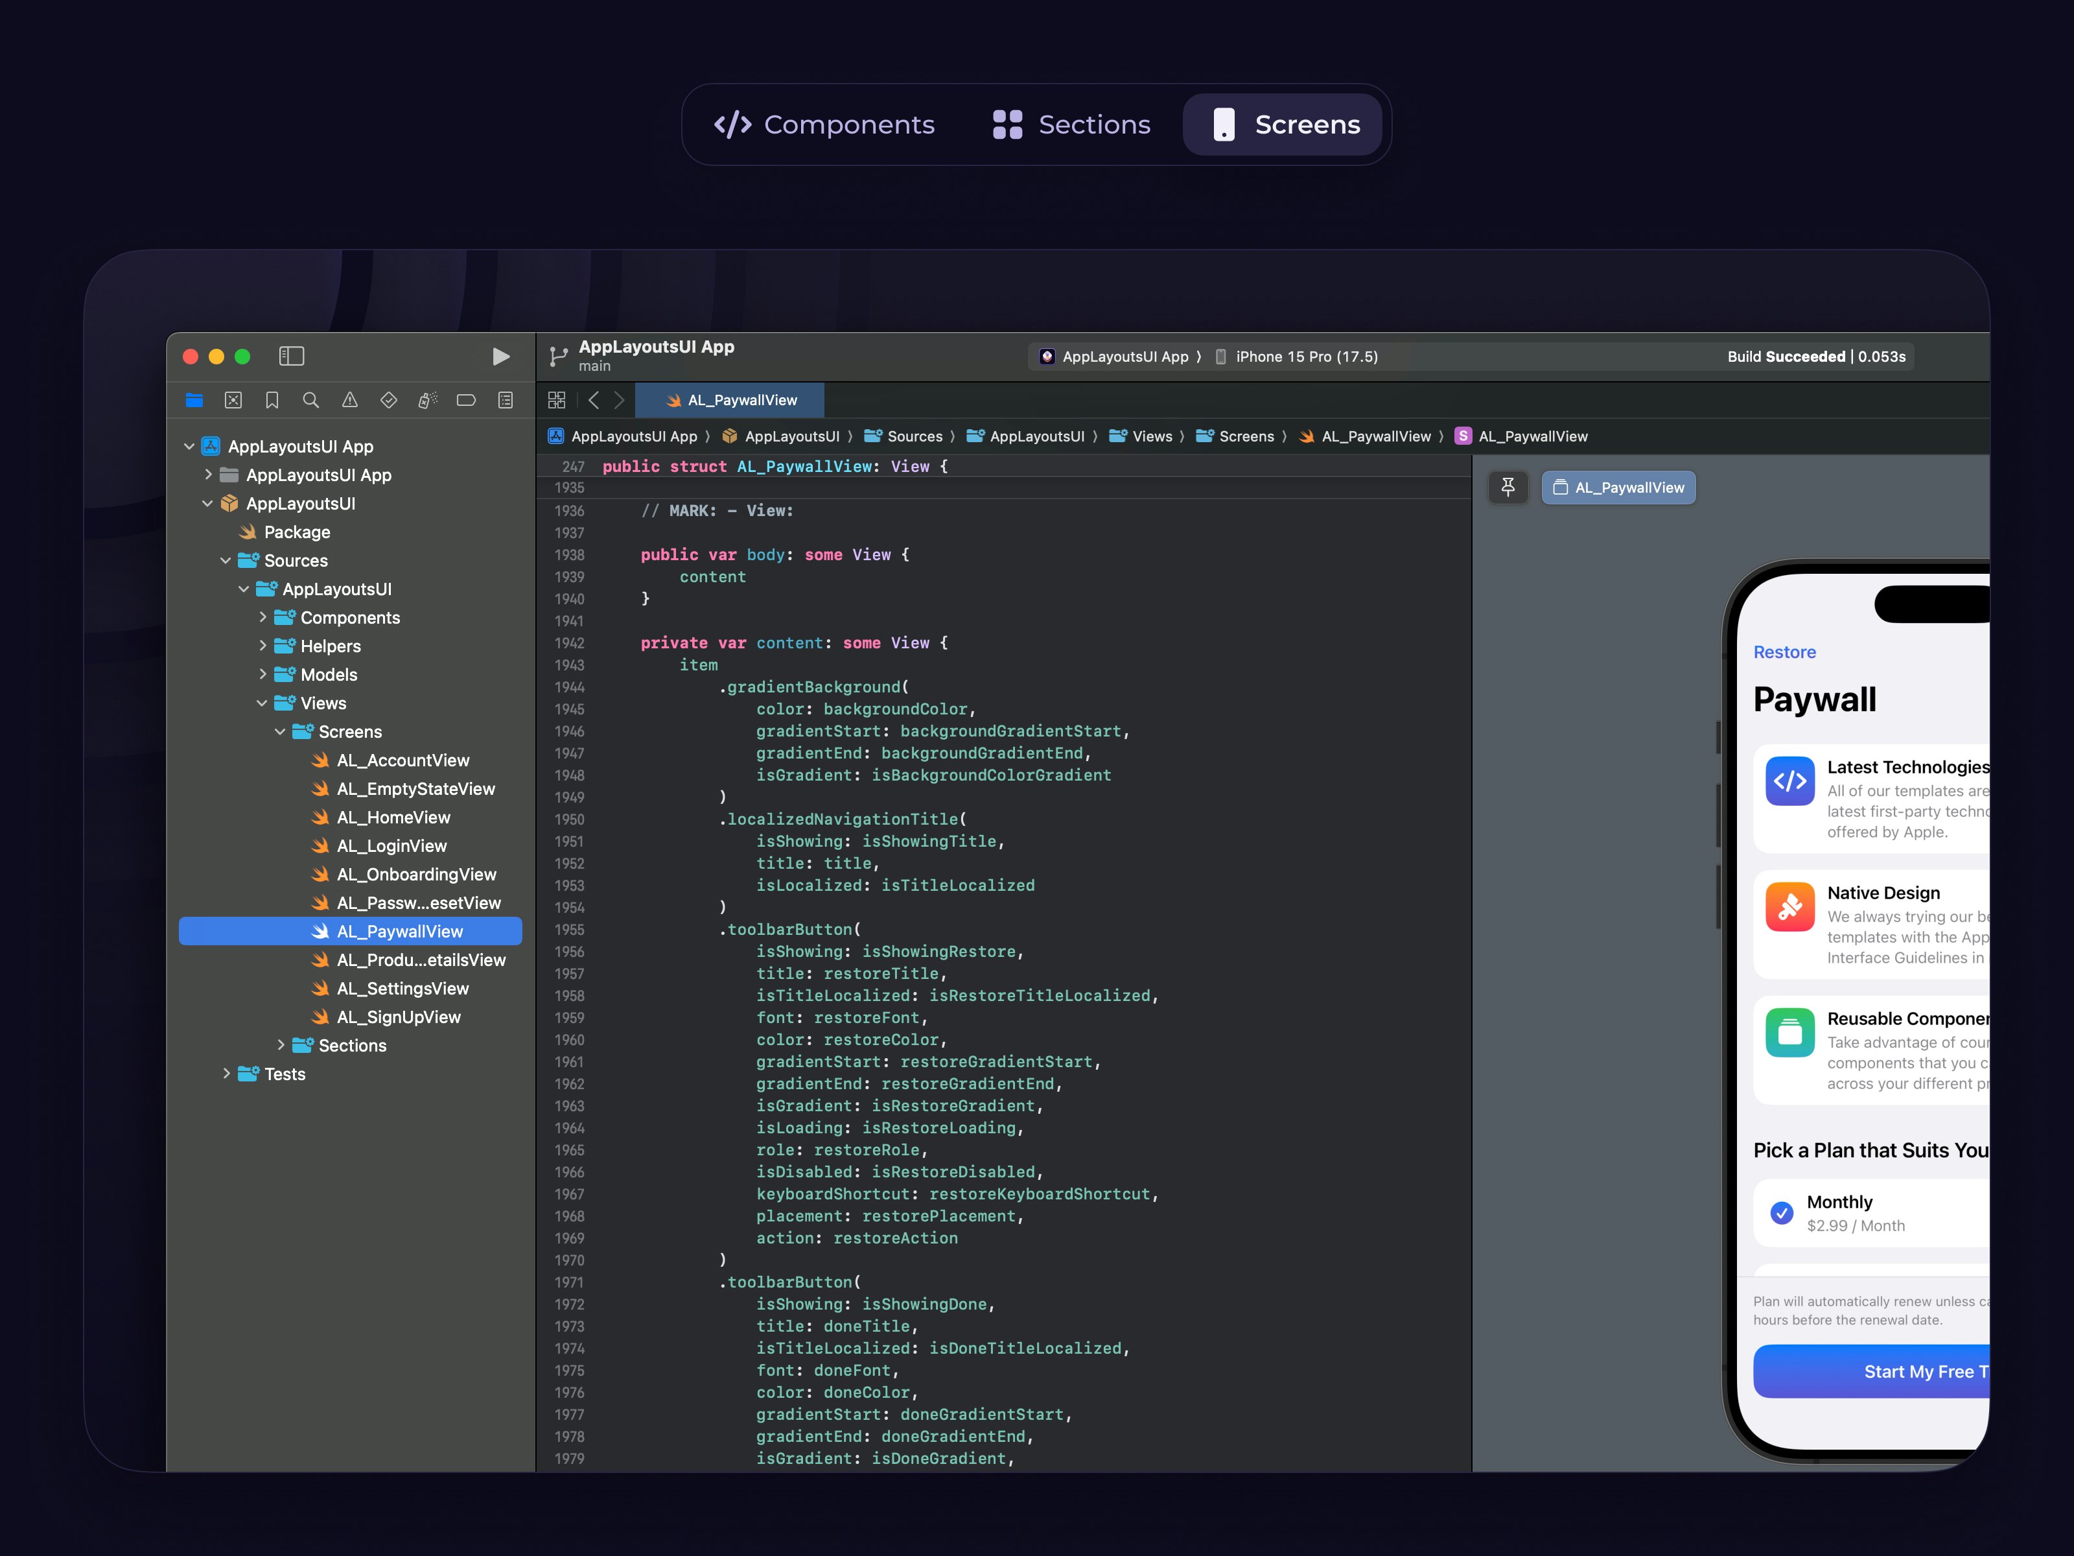Open AL_EmptyStateView file
Screen dimensions: 2074x1556
click(x=350, y=789)
